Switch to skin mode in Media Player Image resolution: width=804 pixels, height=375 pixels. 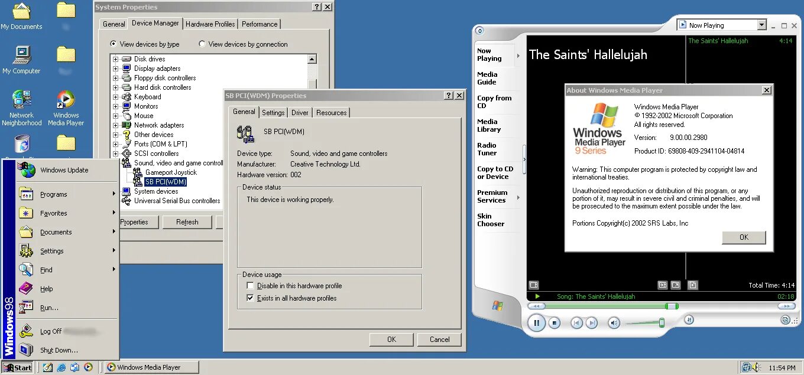[x=786, y=321]
